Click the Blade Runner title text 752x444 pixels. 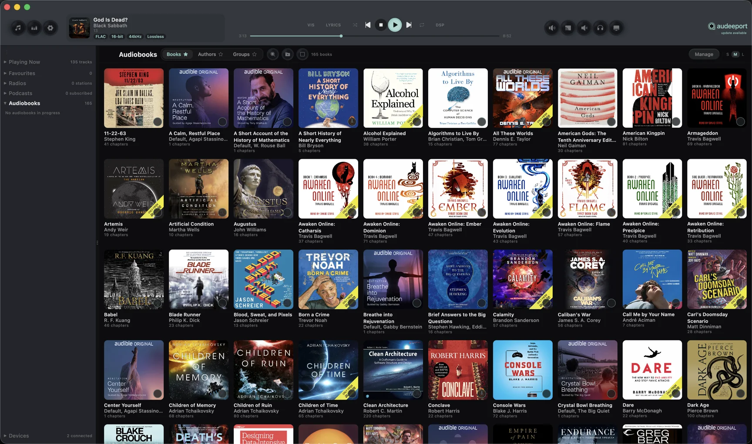click(185, 315)
